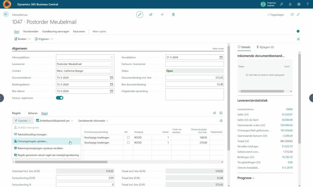Expand the Vrijgeven dropdown arrow
The height and width of the screenshot is (187, 313).
[52, 39]
